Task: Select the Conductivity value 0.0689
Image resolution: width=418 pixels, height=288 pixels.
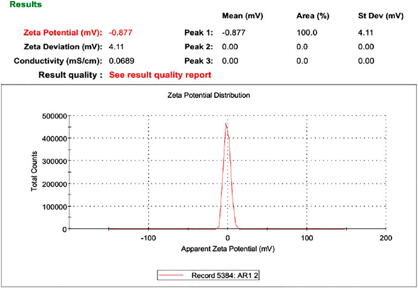Action: click(121, 61)
